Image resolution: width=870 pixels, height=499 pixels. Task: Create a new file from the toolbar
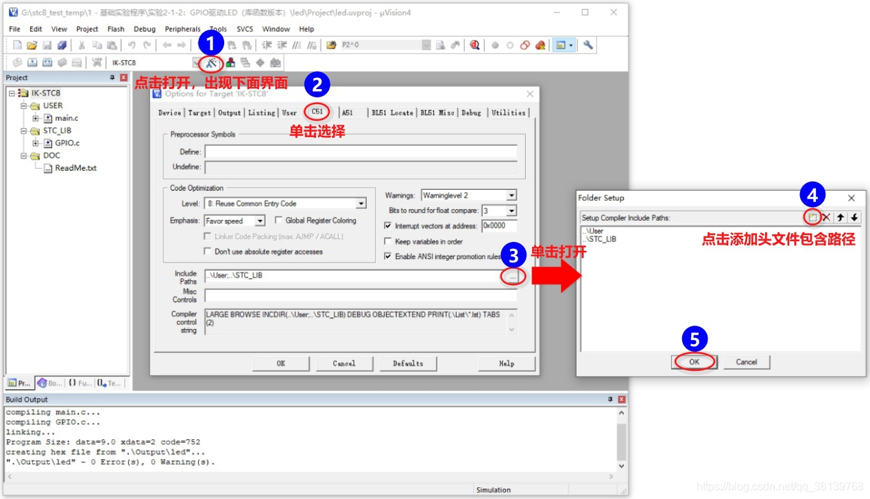click(x=17, y=45)
